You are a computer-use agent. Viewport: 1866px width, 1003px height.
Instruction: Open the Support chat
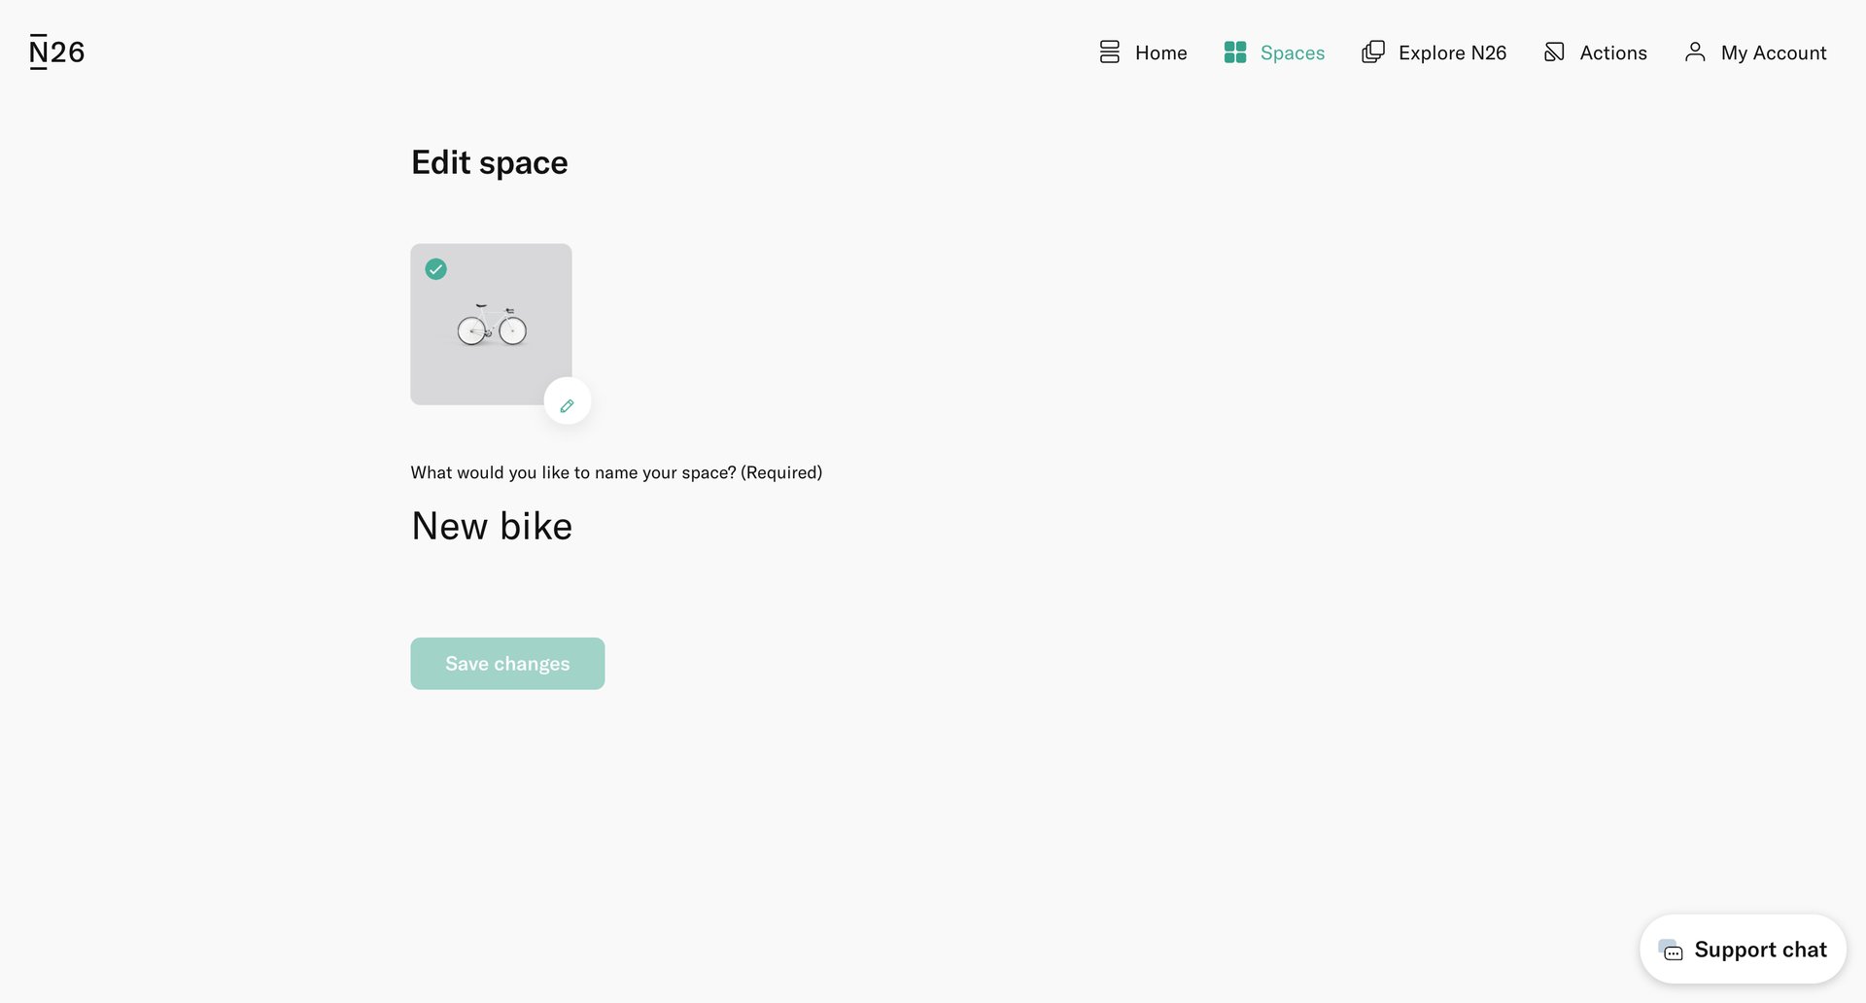pyautogui.click(x=1742, y=949)
